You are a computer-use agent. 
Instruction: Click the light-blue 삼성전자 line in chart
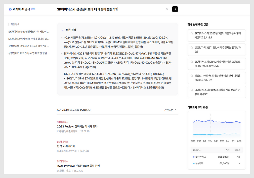(x=217, y=134)
